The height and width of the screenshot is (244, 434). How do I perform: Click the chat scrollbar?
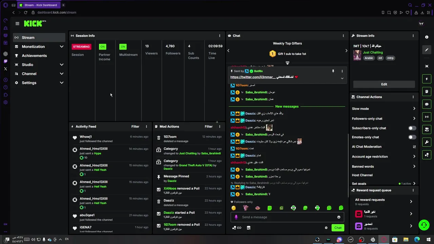pyautogui.click(x=348, y=165)
